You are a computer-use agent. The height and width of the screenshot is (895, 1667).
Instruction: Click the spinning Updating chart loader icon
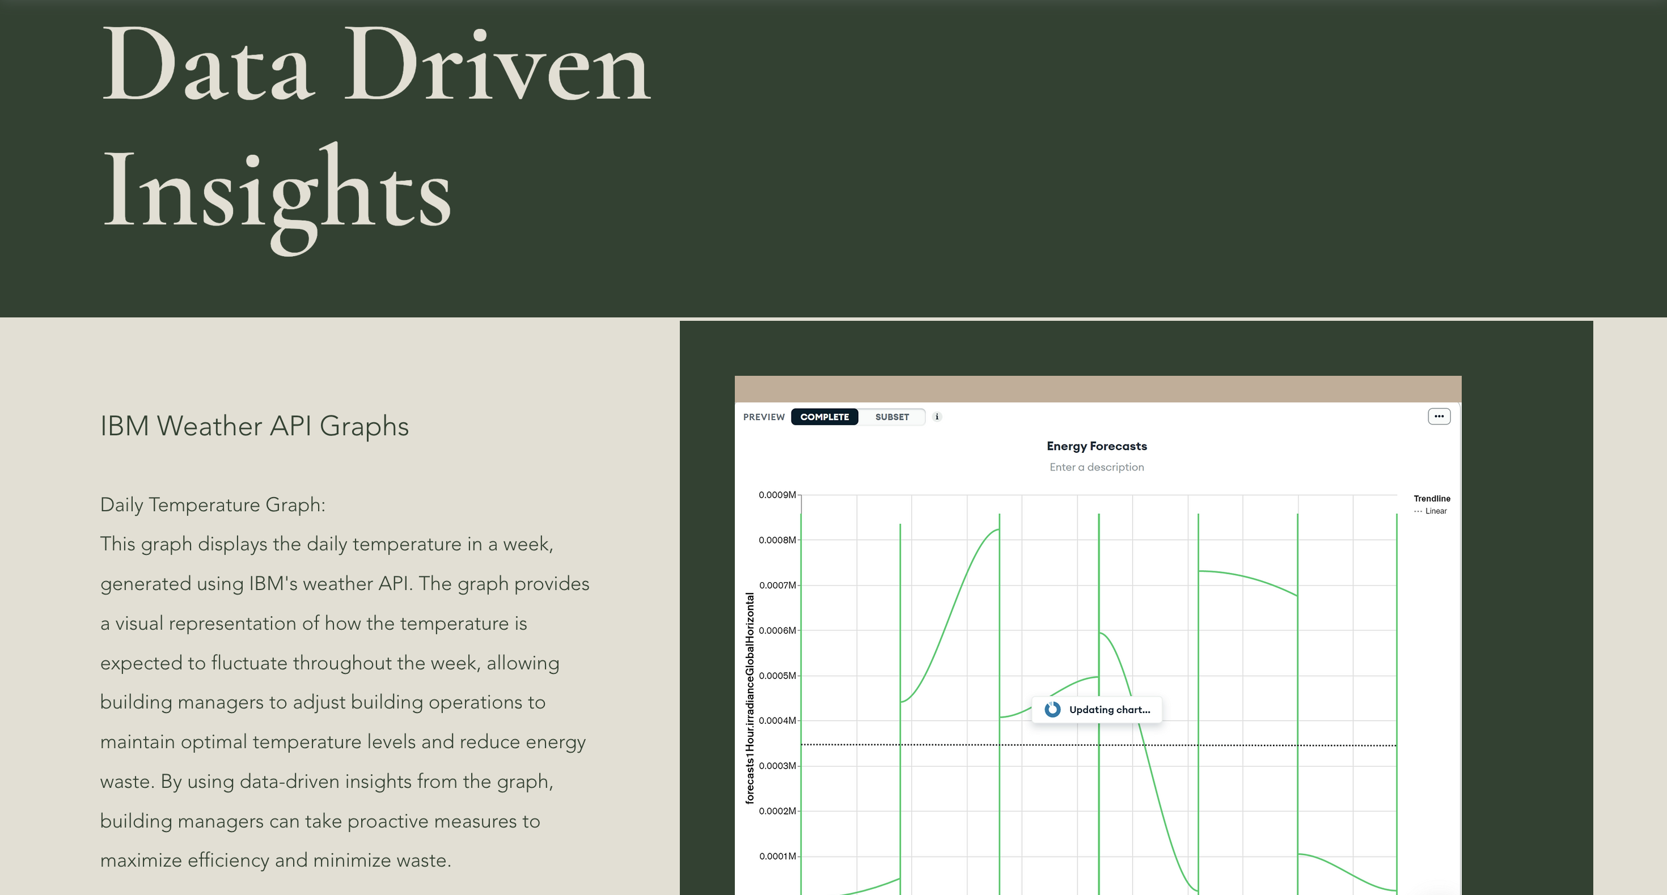[x=1052, y=710]
